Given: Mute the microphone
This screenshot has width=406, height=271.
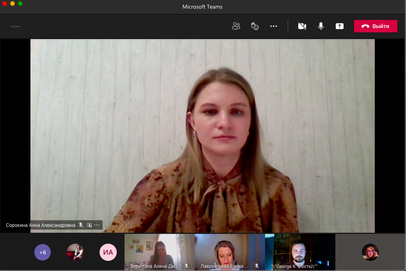Looking at the screenshot, I should 321,26.
